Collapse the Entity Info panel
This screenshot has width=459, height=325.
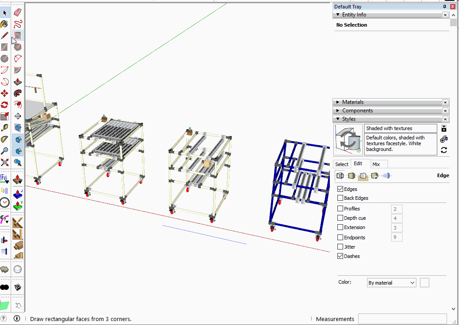pyautogui.click(x=338, y=15)
